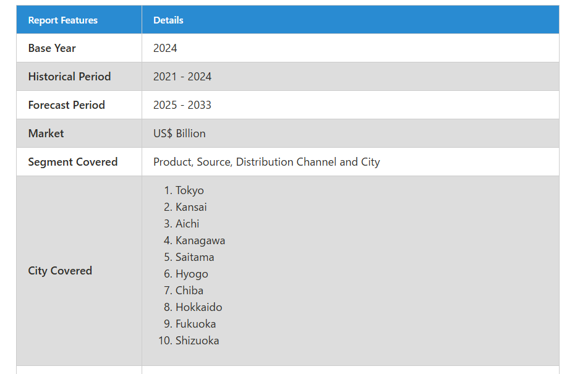Click Hyogo in the city list
The height and width of the screenshot is (374, 567).
pos(192,274)
